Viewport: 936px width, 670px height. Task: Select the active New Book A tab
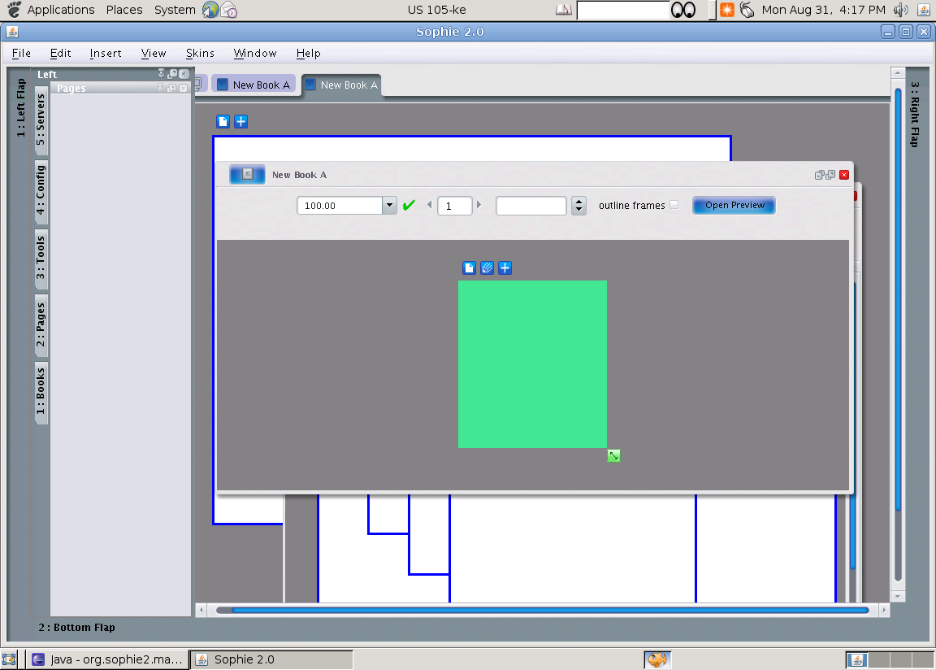point(341,85)
